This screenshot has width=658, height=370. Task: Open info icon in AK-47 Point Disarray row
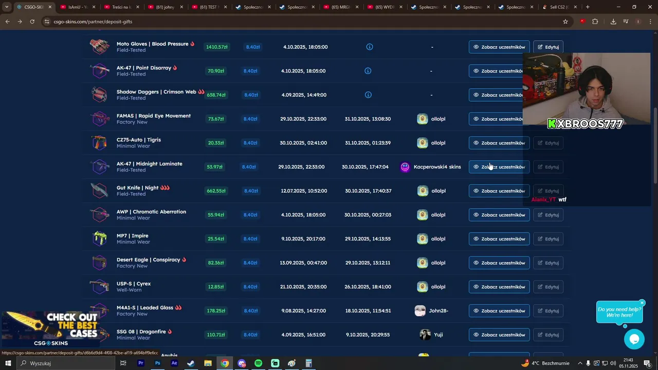[x=368, y=71]
